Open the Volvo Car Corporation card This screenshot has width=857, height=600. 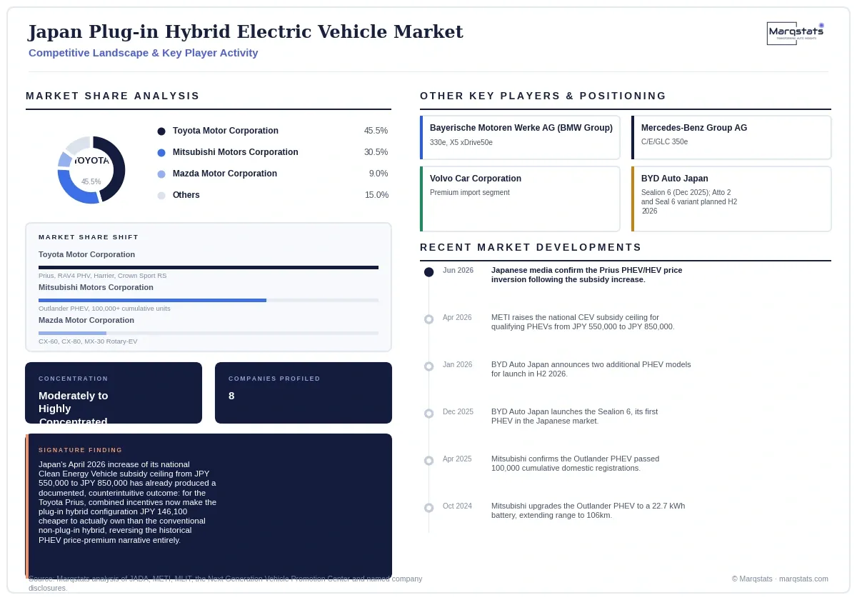(520, 199)
